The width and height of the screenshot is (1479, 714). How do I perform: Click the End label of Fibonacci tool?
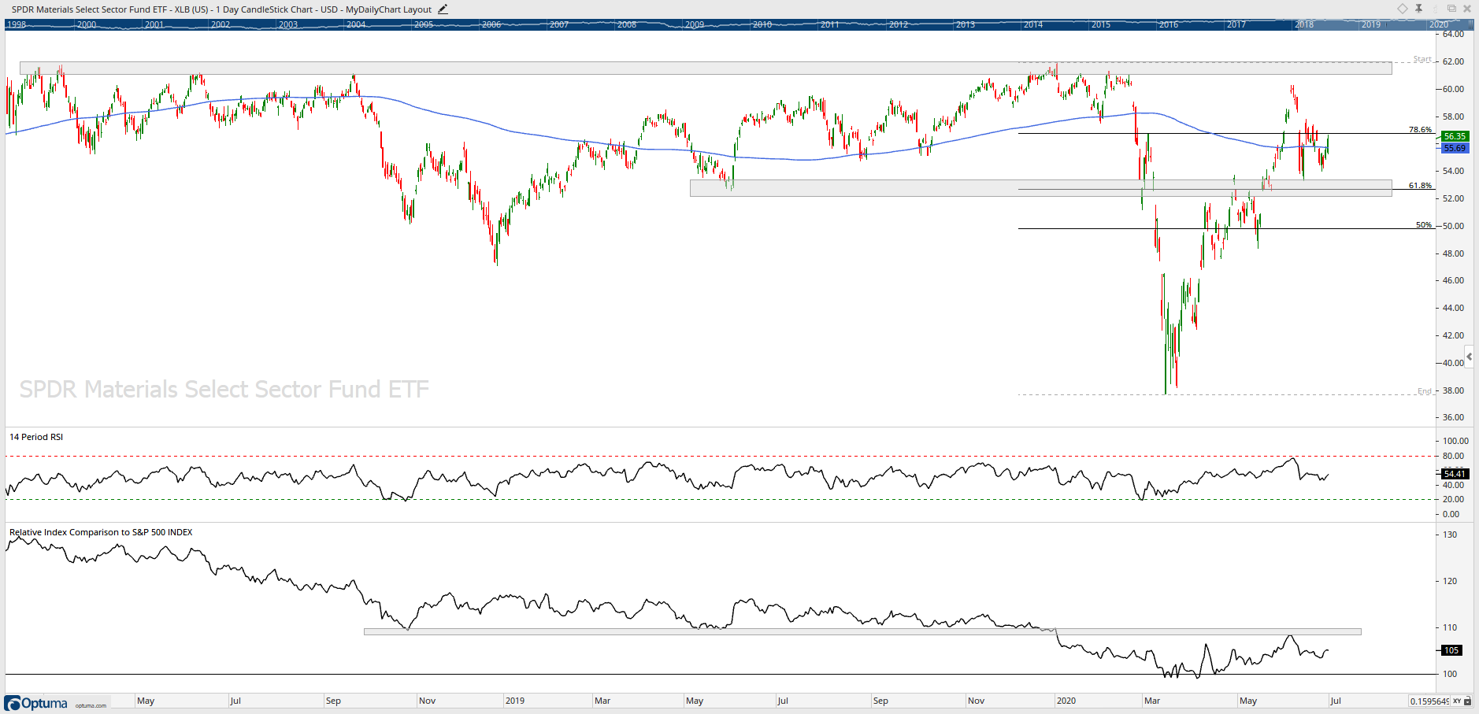pos(1425,391)
